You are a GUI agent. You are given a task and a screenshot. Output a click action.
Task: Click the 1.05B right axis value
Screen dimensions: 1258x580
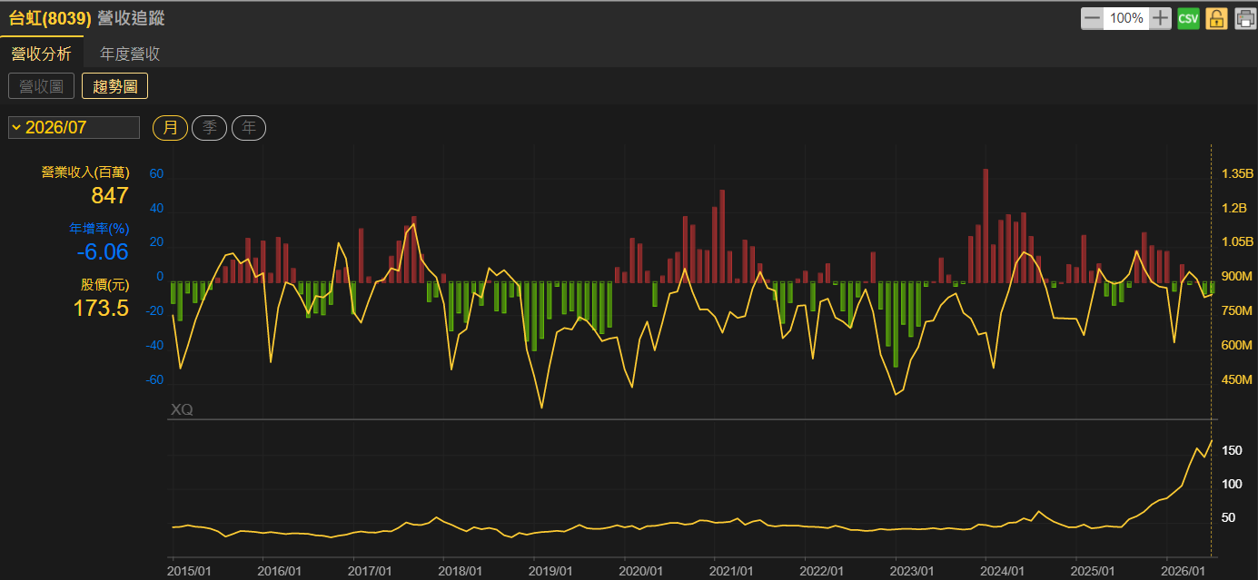(x=1237, y=242)
